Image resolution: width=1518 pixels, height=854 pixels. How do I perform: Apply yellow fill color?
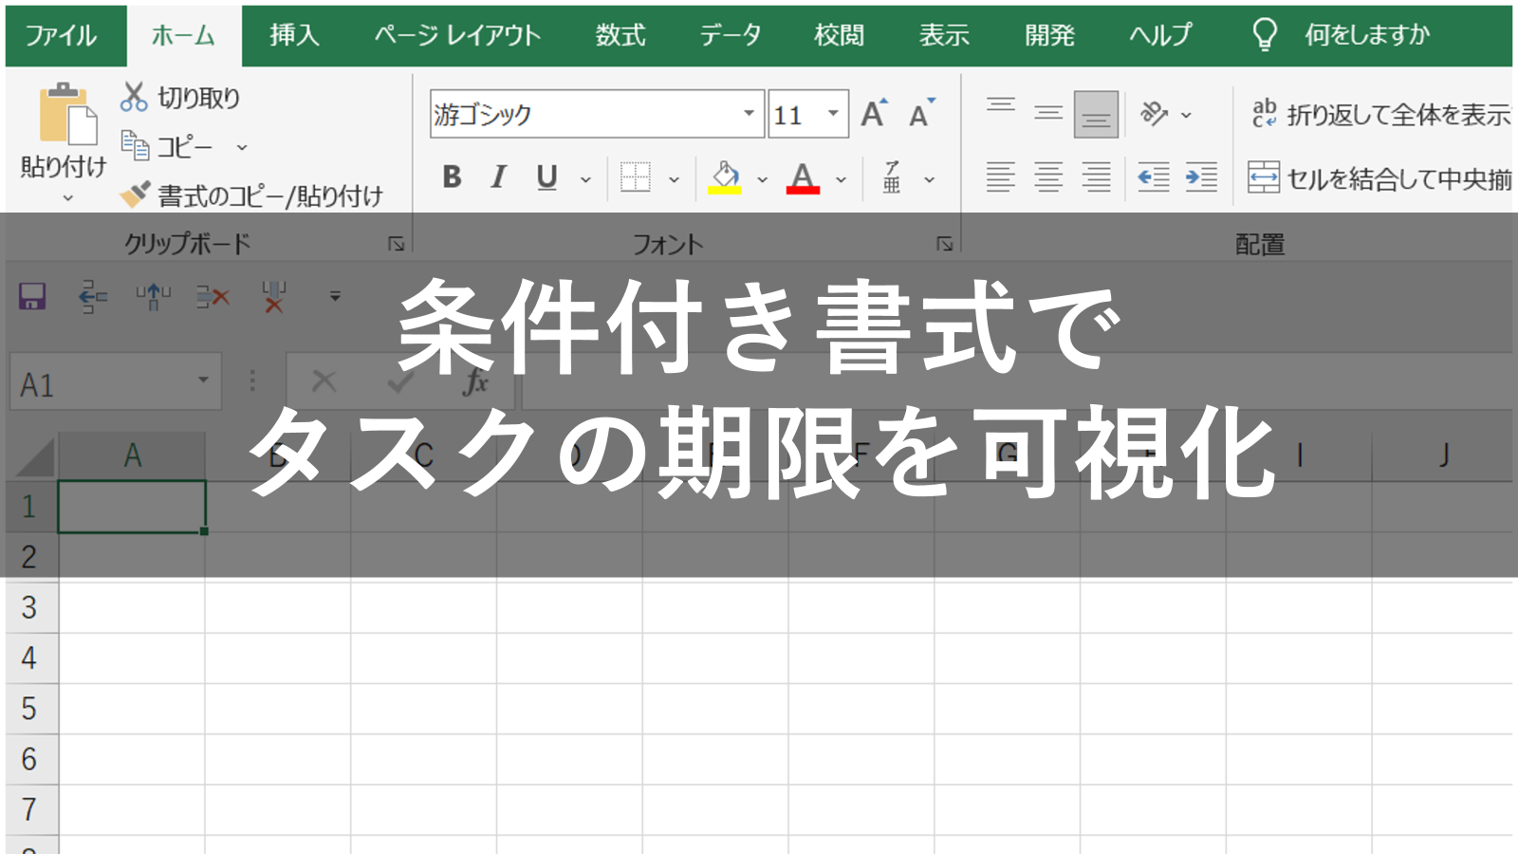tap(725, 177)
